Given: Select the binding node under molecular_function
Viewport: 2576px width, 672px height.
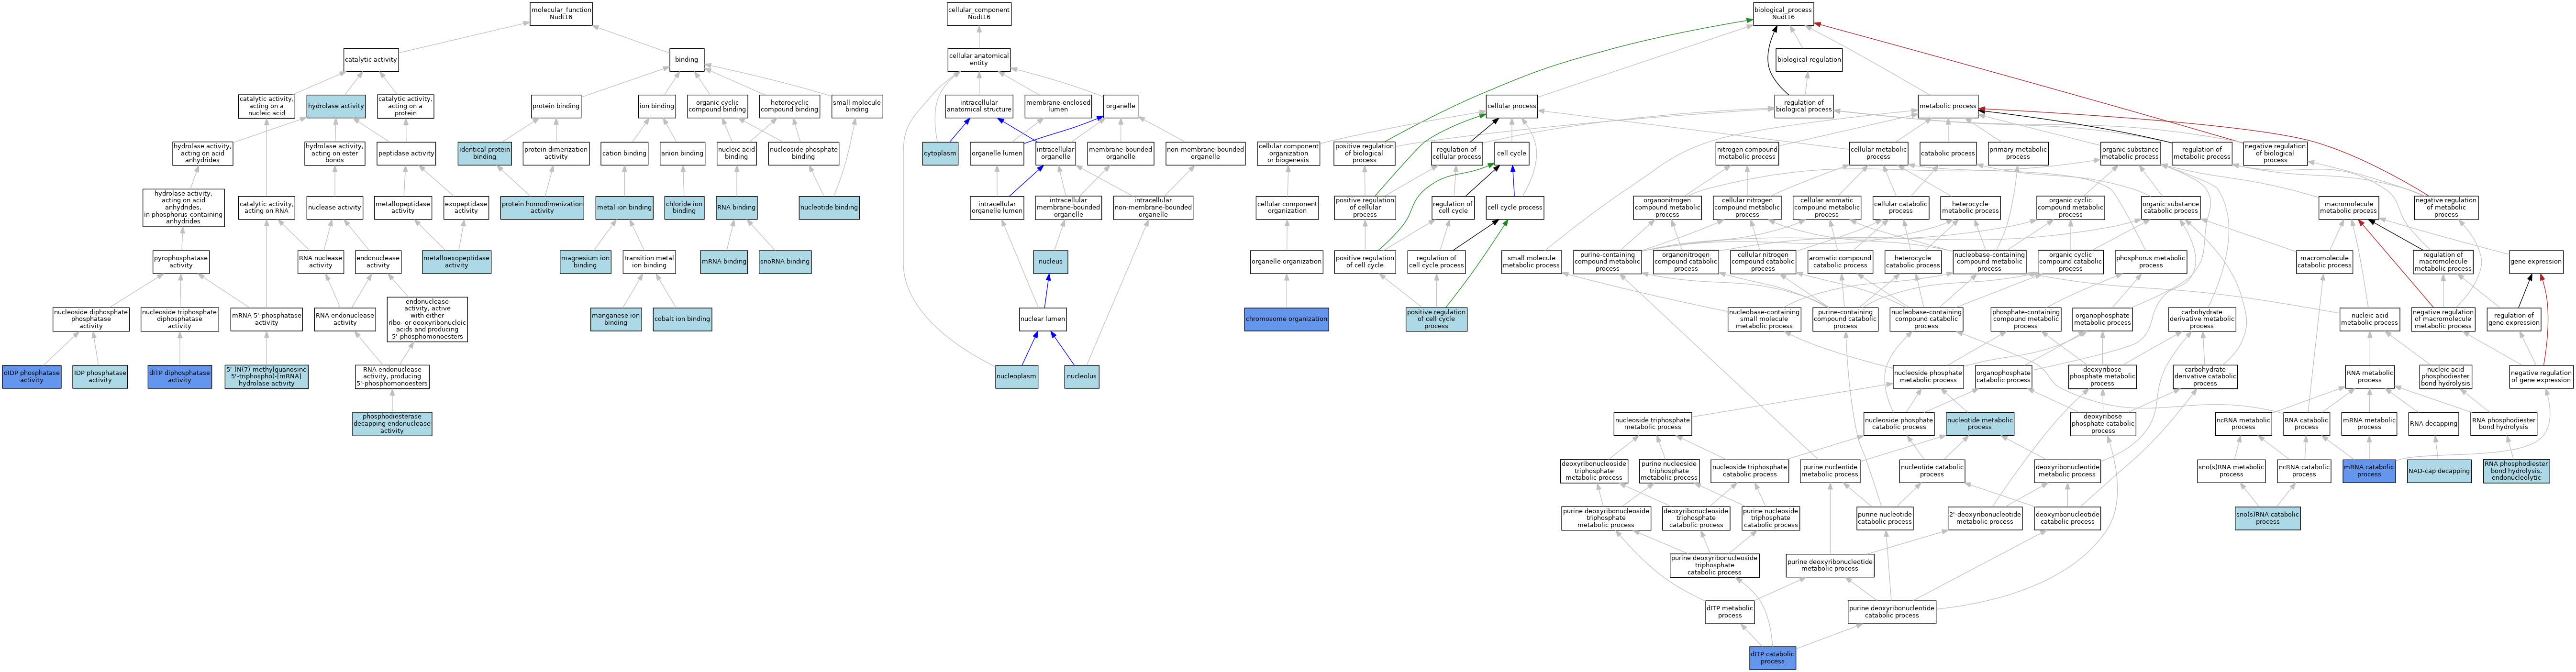Looking at the screenshot, I should click(687, 60).
